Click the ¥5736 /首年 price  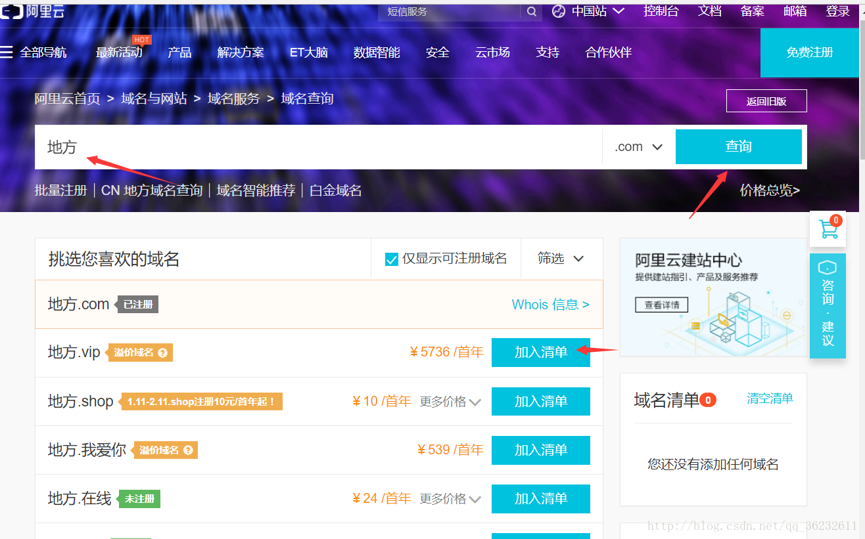click(446, 353)
